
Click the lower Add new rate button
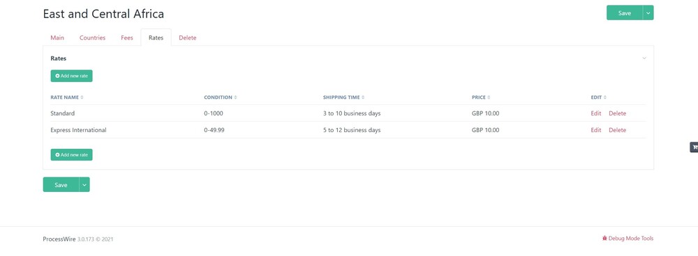click(72, 155)
